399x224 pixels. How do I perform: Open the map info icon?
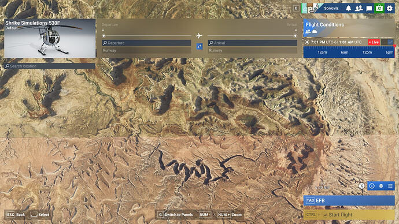[x=372, y=186]
